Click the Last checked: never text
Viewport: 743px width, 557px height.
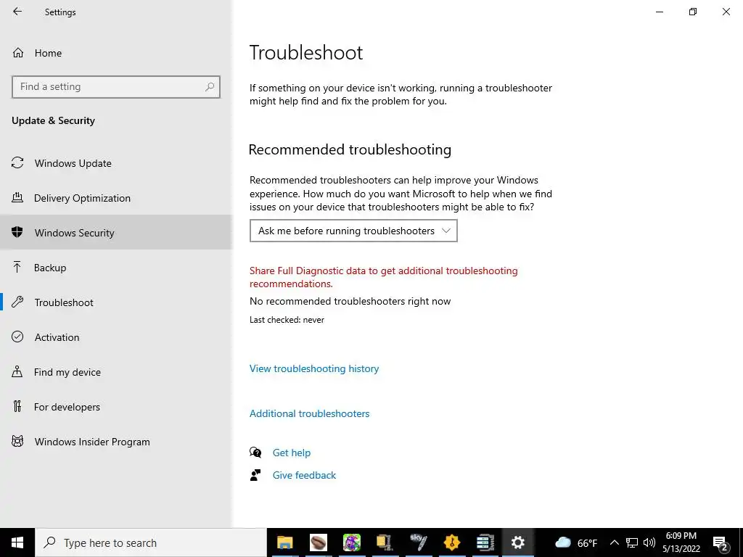coord(287,320)
